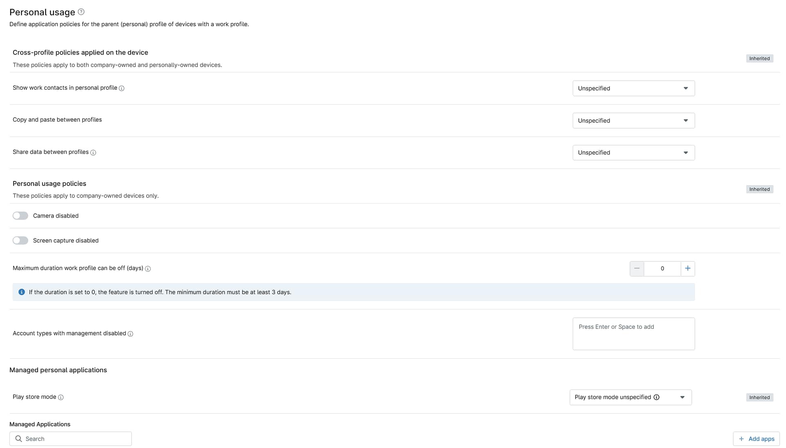The height and width of the screenshot is (448, 786).
Task: Increase work profile off duration with plus
Action: tap(688, 269)
